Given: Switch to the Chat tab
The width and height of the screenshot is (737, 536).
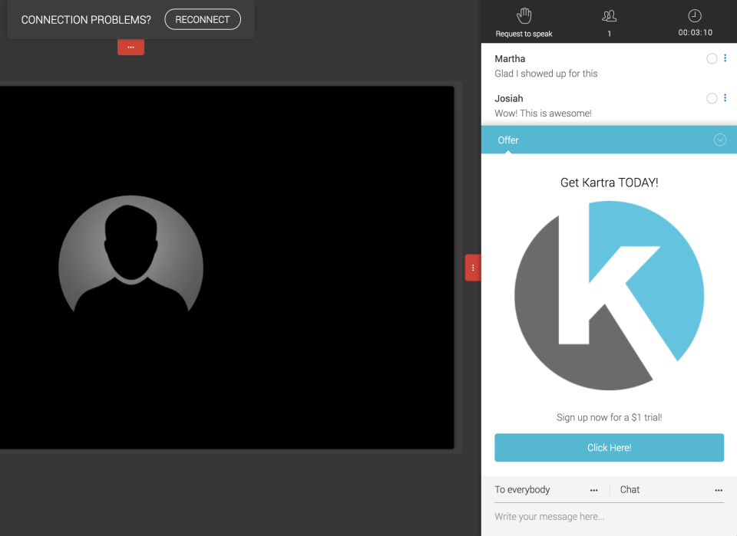Looking at the screenshot, I should pyautogui.click(x=630, y=489).
